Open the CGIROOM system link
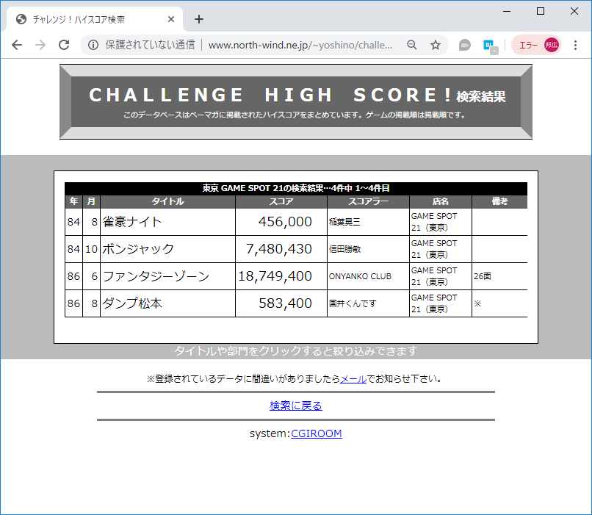The image size is (592, 515). pos(317,433)
